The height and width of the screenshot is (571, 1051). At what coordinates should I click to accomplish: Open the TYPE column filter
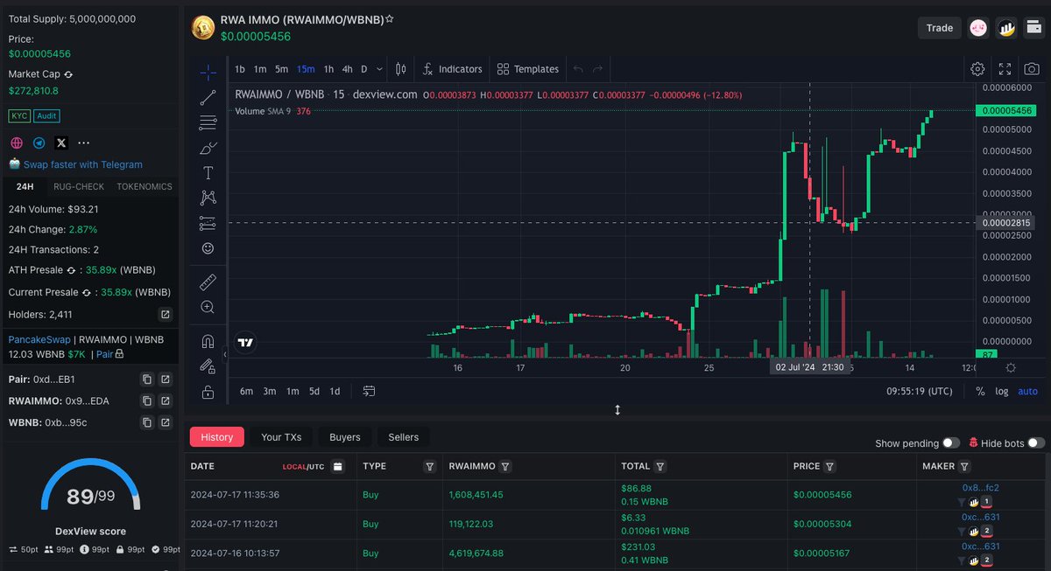[429, 467]
